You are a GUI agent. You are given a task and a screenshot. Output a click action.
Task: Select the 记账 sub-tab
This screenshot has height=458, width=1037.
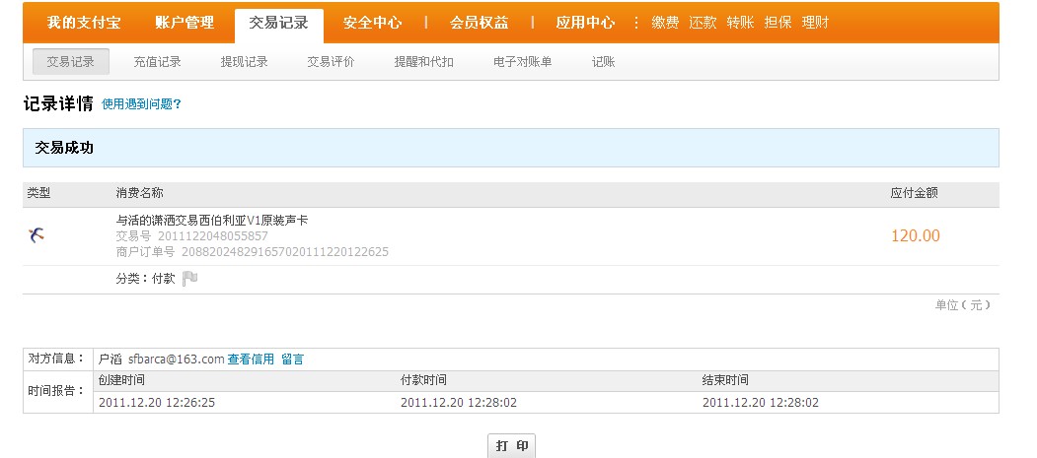click(x=603, y=62)
